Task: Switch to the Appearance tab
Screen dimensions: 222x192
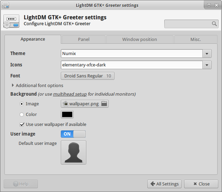Action: 33,39
